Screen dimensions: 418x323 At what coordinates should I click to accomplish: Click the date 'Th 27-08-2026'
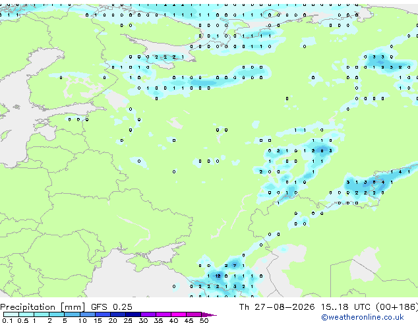(x=277, y=307)
